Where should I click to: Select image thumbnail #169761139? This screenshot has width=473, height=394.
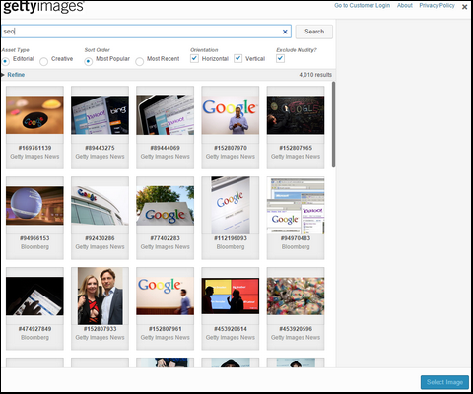[34, 114]
